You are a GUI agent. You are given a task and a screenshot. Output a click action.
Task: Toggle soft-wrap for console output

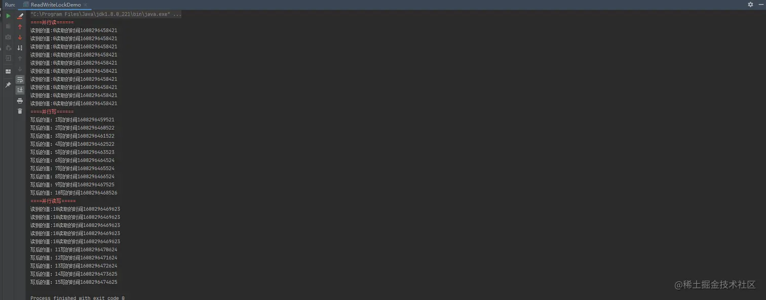coord(20,80)
